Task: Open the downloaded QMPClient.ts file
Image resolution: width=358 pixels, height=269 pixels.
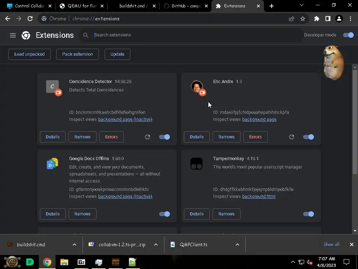Action: tap(193, 244)
